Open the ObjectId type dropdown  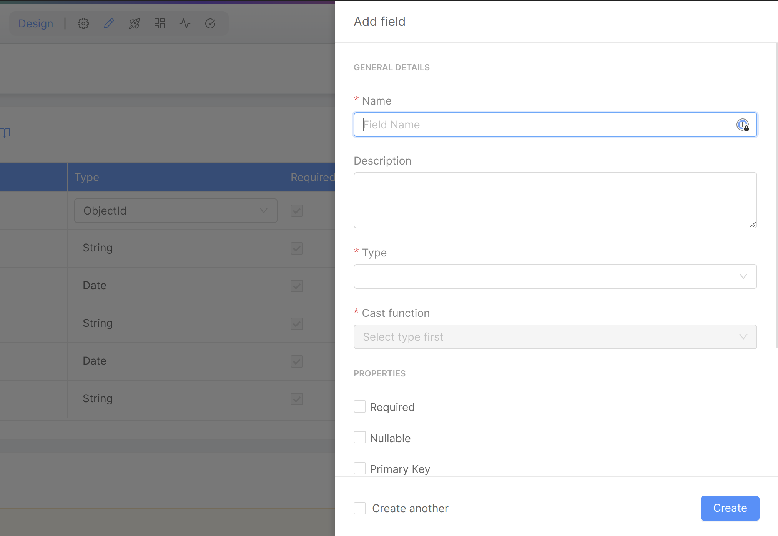point(176,211)
